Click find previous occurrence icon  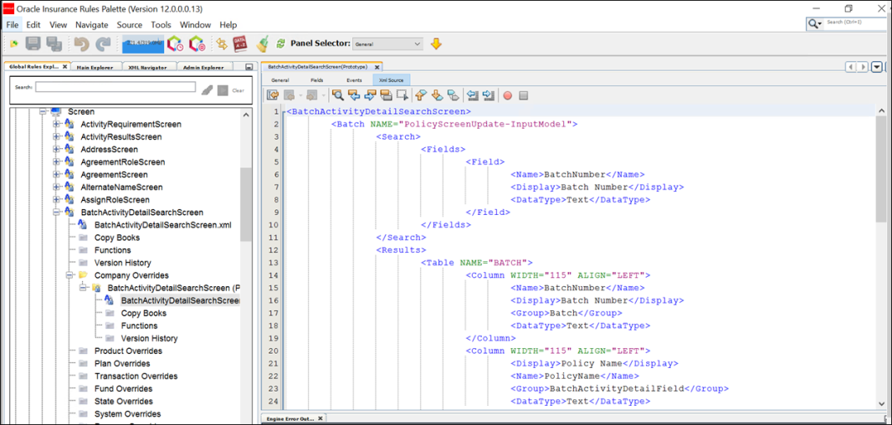click(x=354, y=95)
